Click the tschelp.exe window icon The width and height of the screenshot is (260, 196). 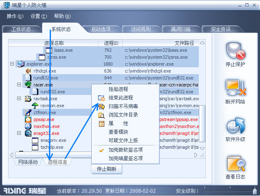pyautogui.click(x=35, y=147)
